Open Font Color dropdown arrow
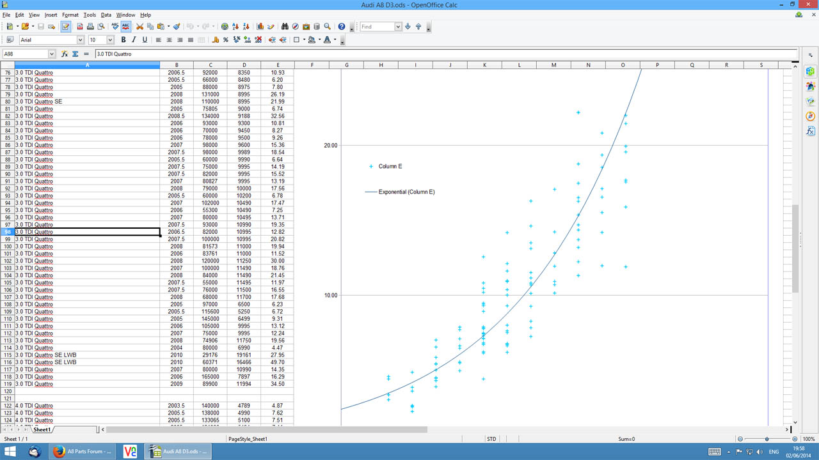The width and height of the screenshot is (819, 460). coord(335,40)
